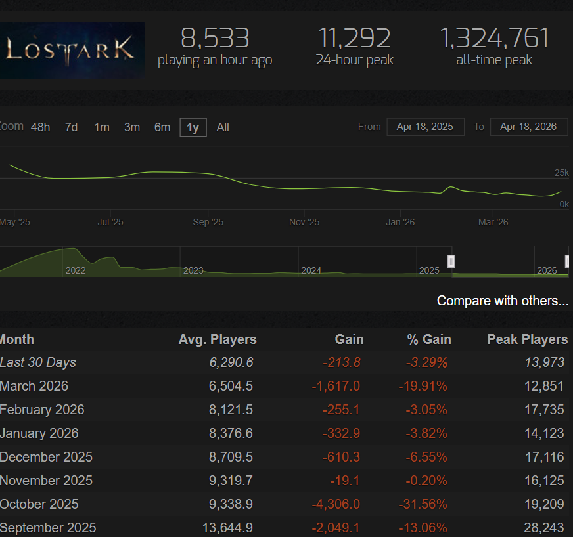Click the Peak Players column header
Image resolution: width=573 pixels, height=537 pixels.
click(527, 339)
